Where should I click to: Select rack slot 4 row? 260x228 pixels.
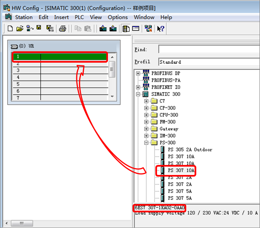60,77
